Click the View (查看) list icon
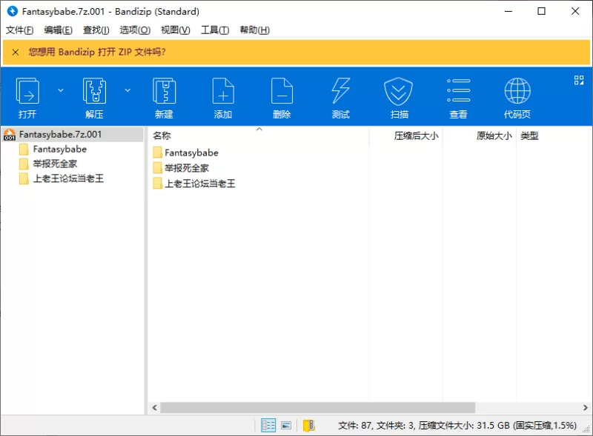593x436 pixels. coord(458,90)
